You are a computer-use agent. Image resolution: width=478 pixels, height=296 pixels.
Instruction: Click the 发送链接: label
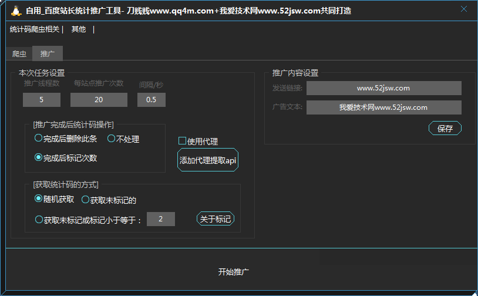(287, 88)
